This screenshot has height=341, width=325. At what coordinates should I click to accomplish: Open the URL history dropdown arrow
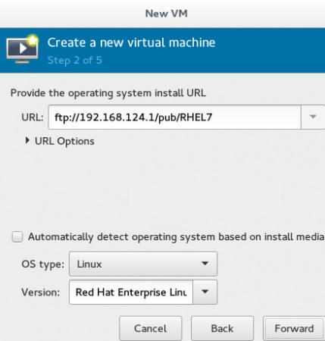click(x=313, y=117)
